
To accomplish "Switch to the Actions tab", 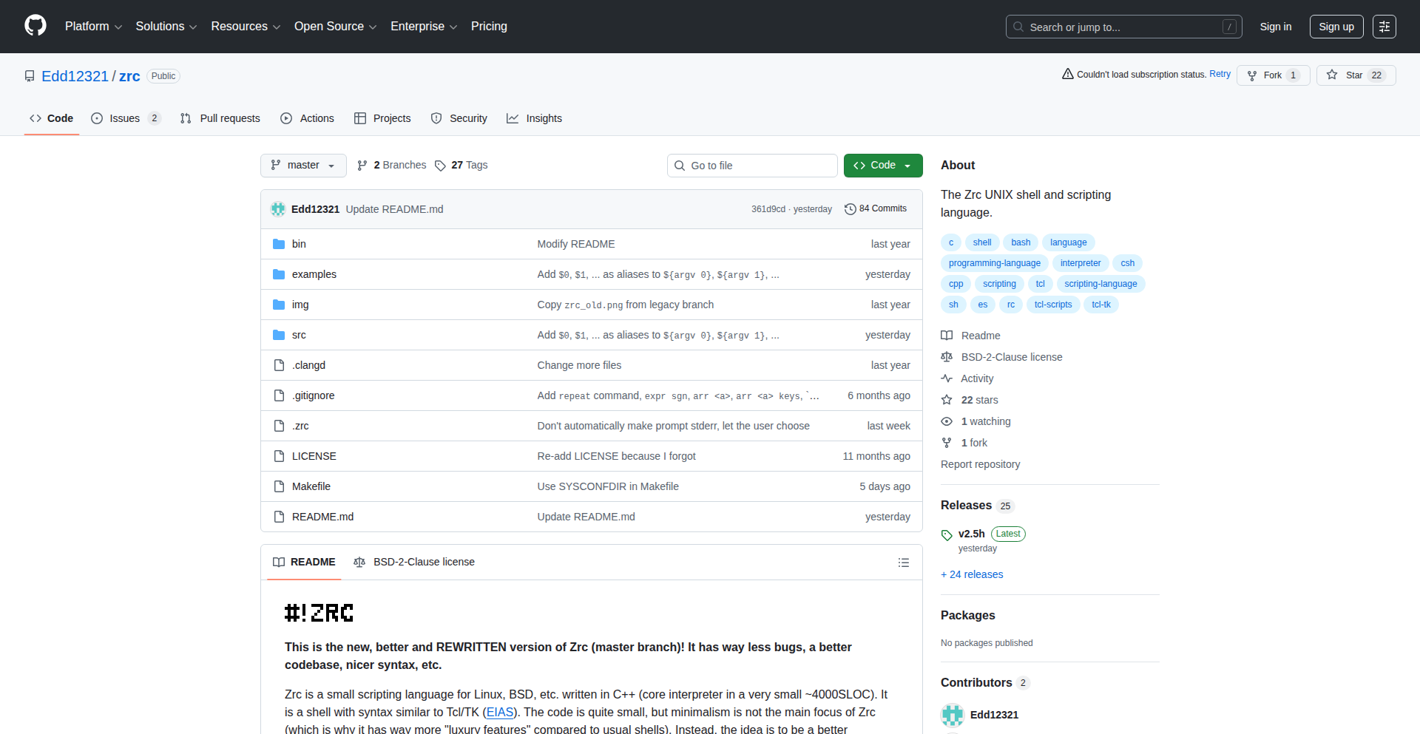I will [x=307, y=118].
